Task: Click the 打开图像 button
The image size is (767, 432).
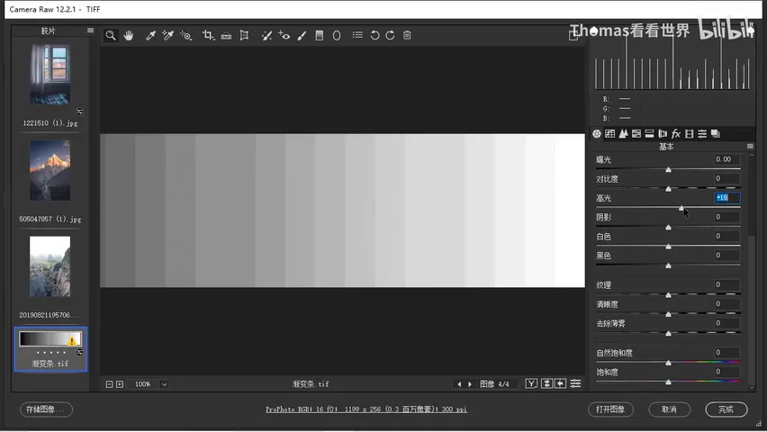Action: click(x=610, y=409)
